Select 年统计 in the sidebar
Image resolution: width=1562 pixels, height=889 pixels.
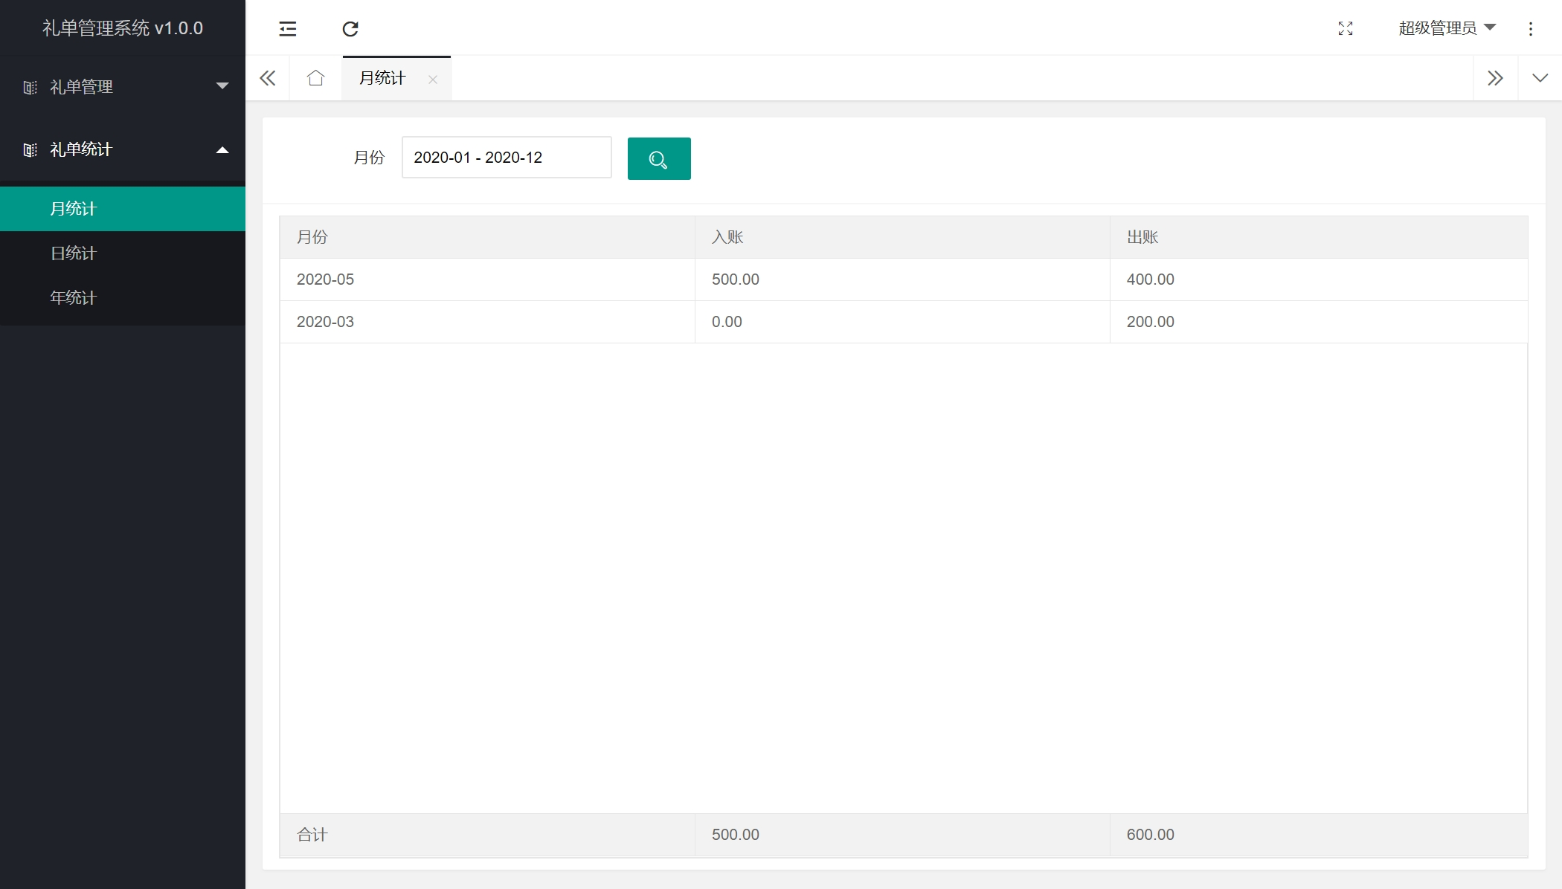click(x=74, y=298)
